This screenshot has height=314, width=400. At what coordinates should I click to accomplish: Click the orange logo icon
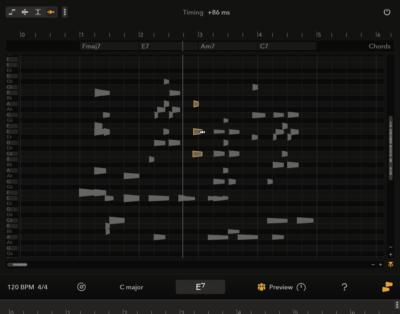(x=387, y=287)
